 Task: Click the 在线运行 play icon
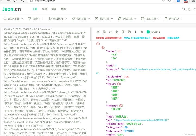pyautogui.click(x=50, y=19)
